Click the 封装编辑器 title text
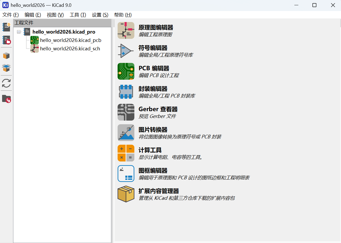The width and height of the screenshot is (341, 243). 153,89
